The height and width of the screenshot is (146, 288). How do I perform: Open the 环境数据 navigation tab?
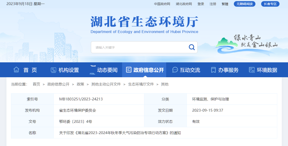coord(263,70)
